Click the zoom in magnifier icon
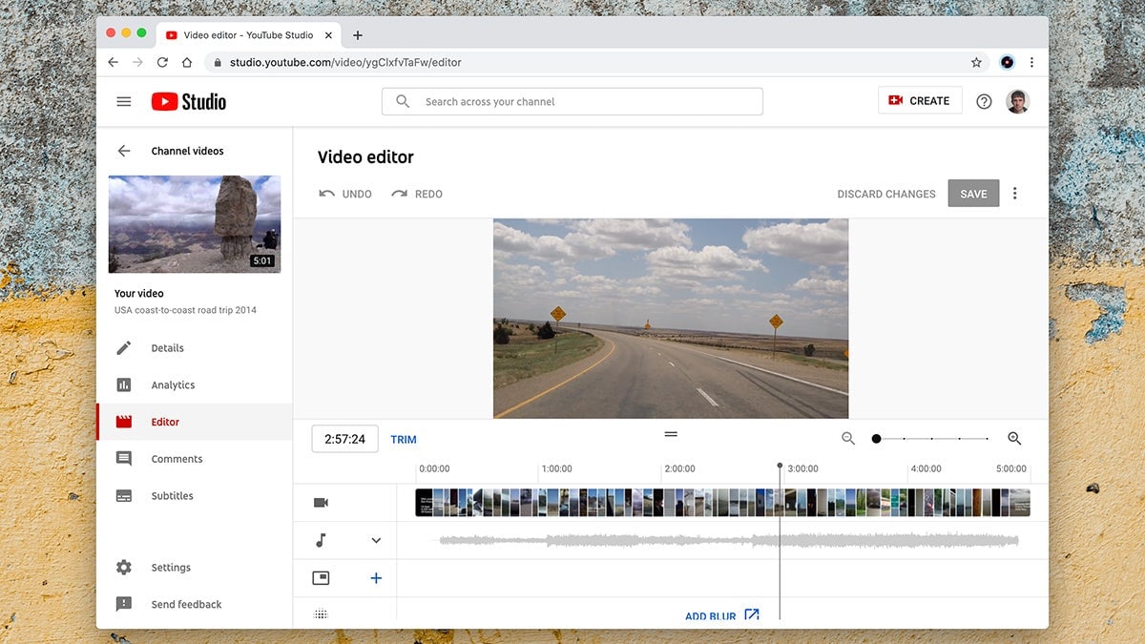The image size is (1145, 644). (x=1014, y=439)
